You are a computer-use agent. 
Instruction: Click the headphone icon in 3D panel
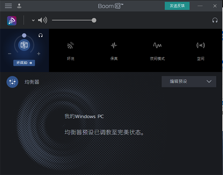pyautogui.click(x=41, y=35)
